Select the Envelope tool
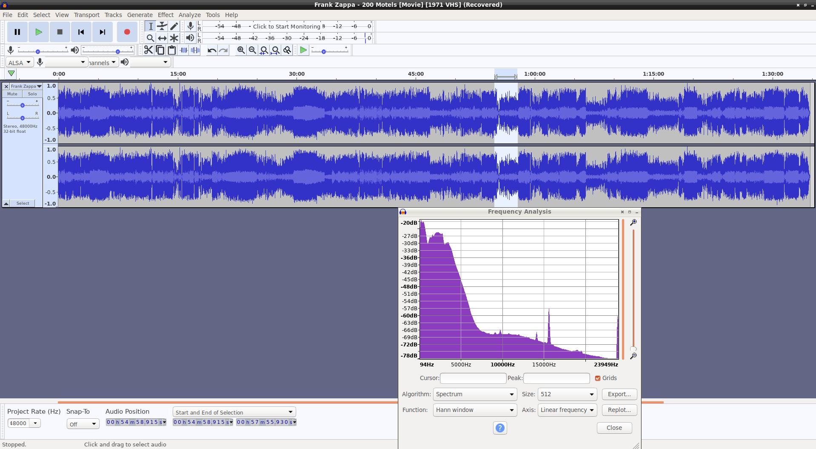The height and width of the screenshot is (449, 816). pyautogui.click(x=162, y=26)
